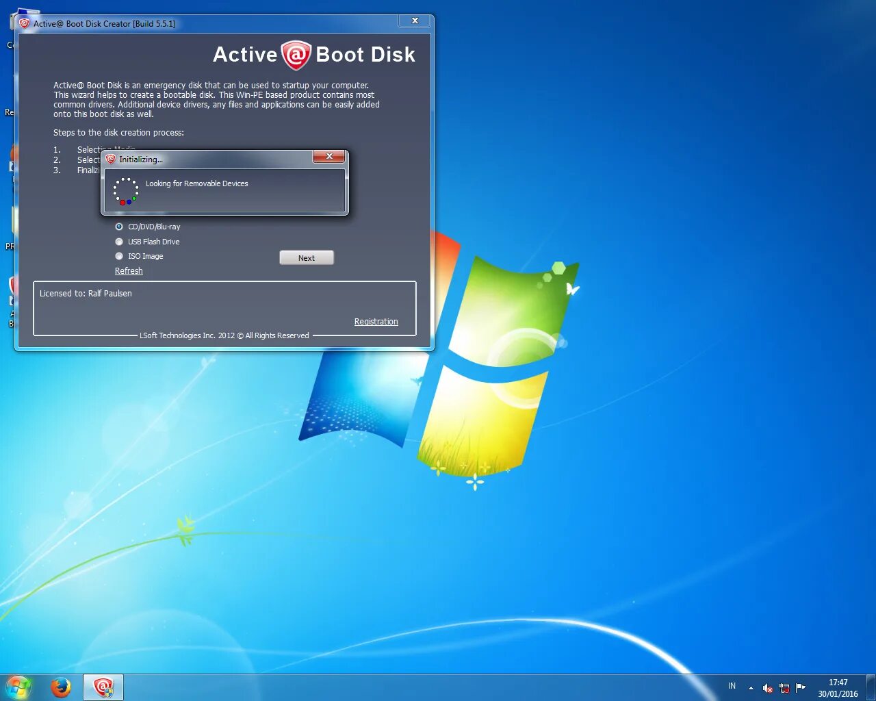Launch Firefox from the taskbar
This screenshot has height=701, width=876.
click(x=61, y=687)
